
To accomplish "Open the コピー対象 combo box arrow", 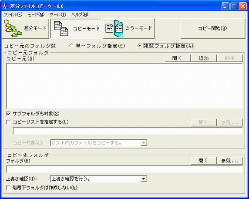I will [144, 143].
